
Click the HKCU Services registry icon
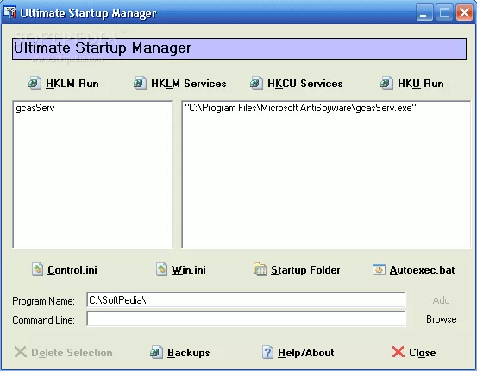(x=256, y=83)
